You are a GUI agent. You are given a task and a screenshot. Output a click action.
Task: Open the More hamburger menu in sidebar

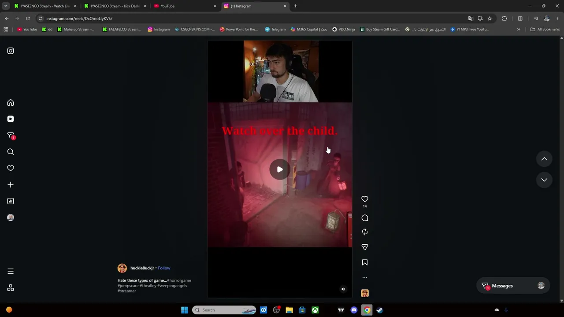[x=11, y=271]
